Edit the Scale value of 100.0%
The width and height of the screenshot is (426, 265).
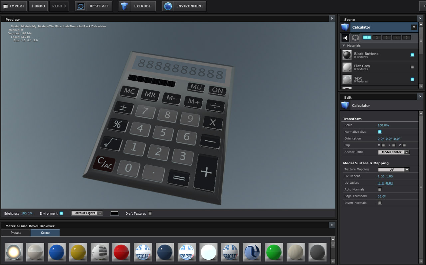click(x=383, y=125)
